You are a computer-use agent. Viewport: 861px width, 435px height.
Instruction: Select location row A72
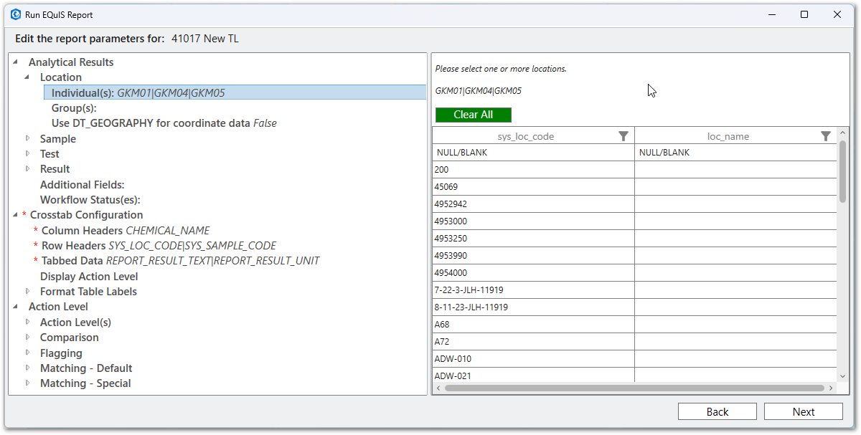tap(533, 342)
